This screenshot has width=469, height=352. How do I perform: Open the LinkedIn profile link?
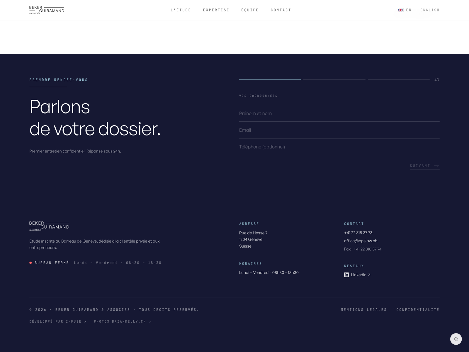click(357, 275)
